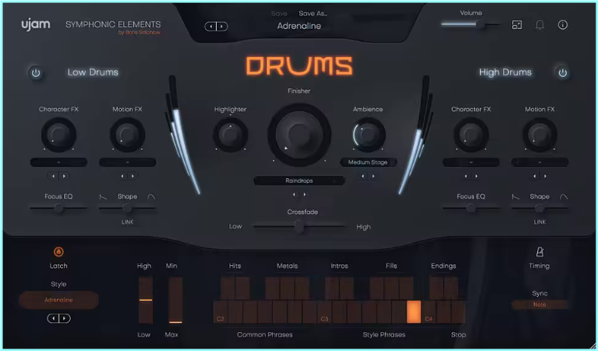Click the first Fills black key
The image size is (598, 351).
click(377, 288)
